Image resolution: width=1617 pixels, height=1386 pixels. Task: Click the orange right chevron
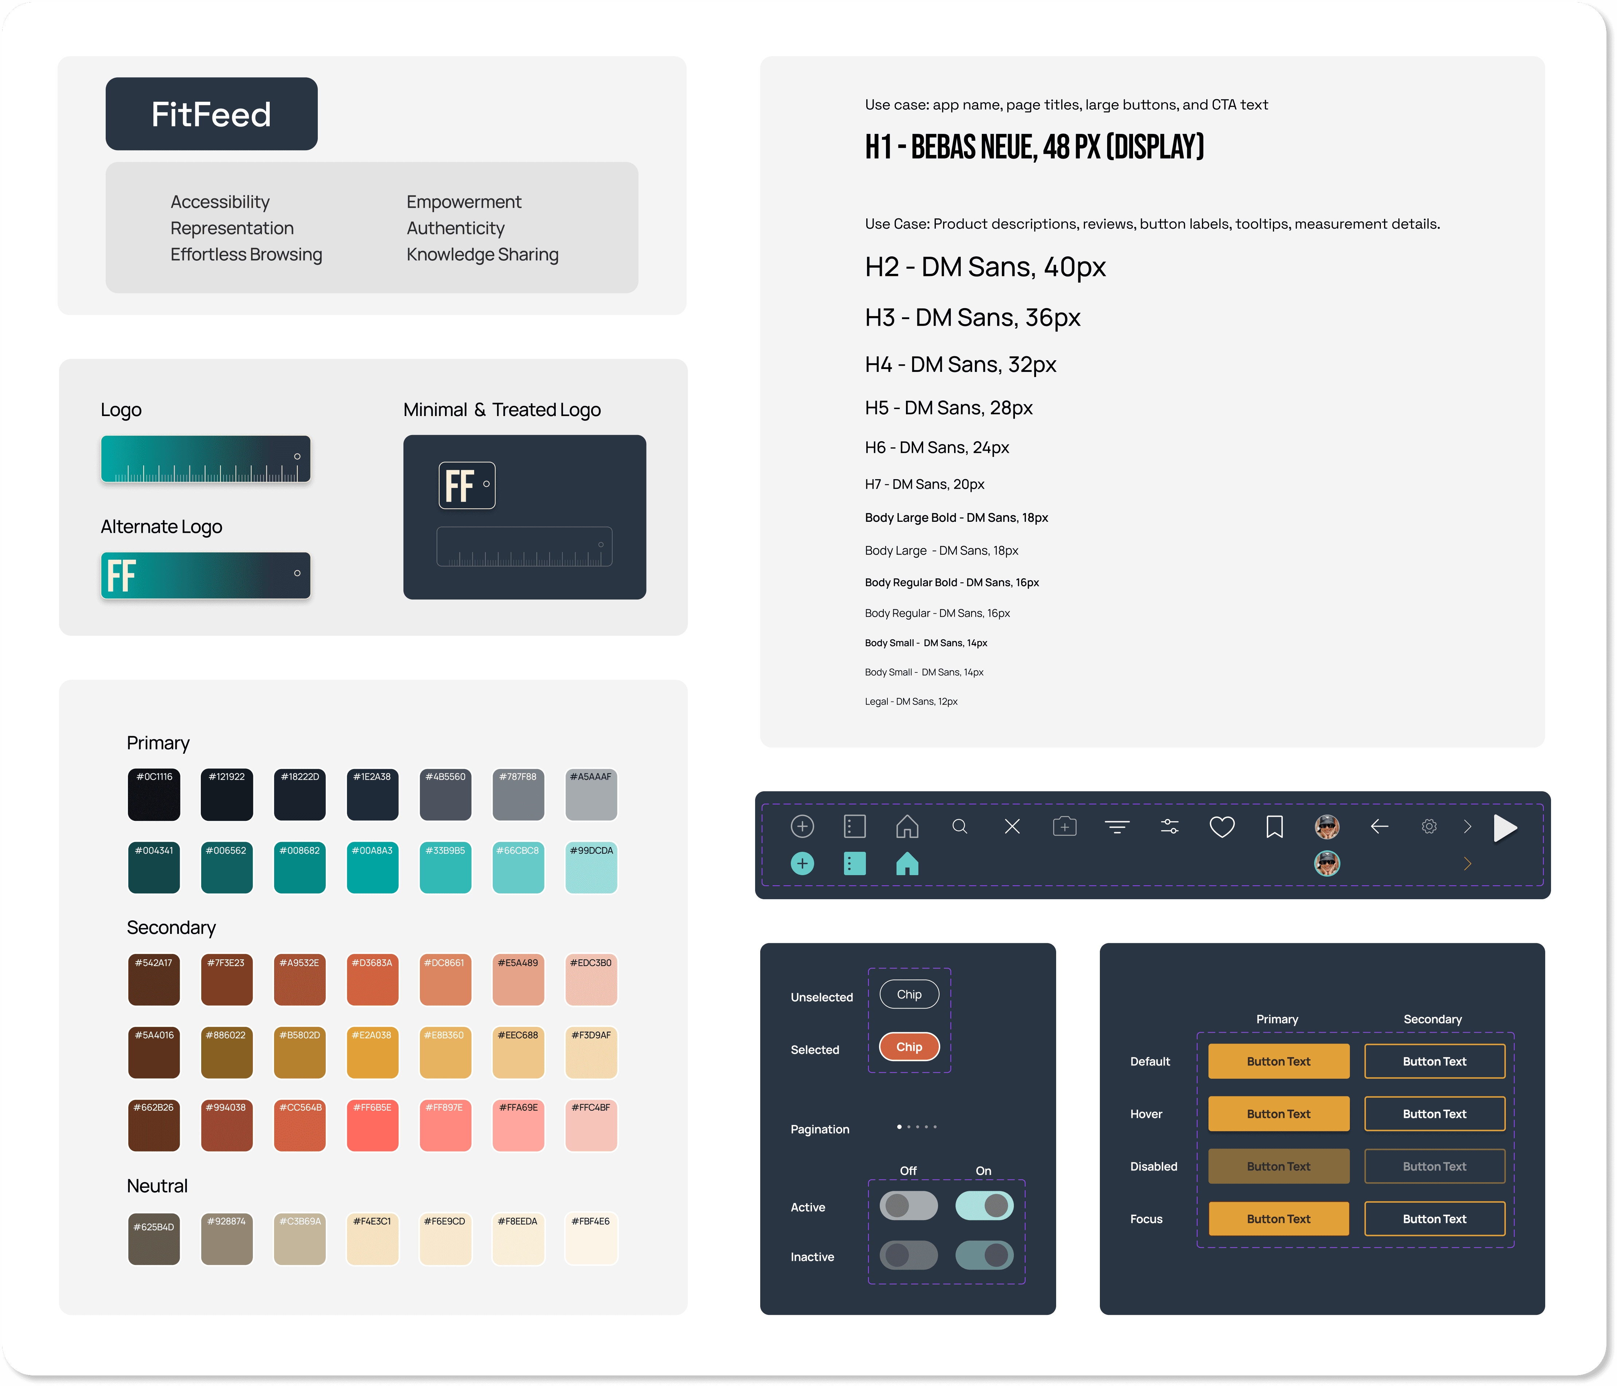[1467, 863]
